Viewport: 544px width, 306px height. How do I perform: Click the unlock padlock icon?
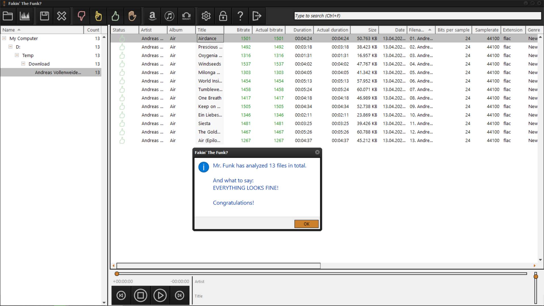click(223, 16)
